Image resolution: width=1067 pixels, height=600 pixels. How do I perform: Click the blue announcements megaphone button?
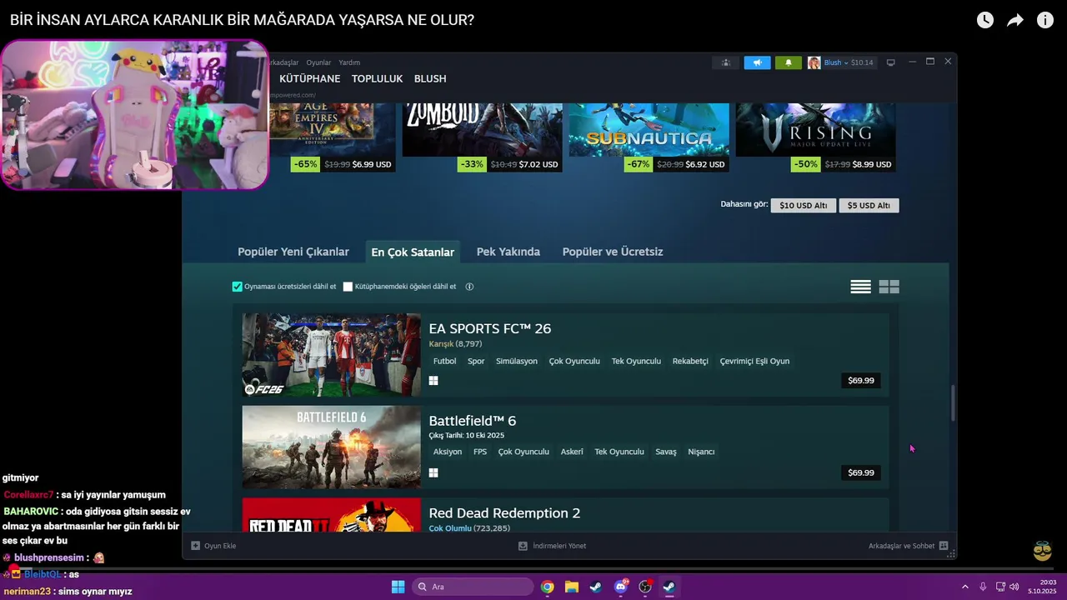757,62
